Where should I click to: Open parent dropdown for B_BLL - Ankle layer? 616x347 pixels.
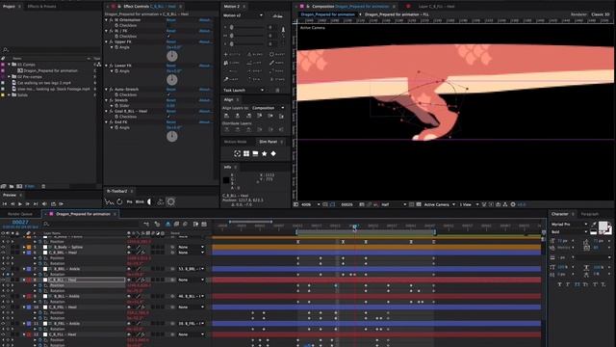pyautogui.click(x=192, y=296)
